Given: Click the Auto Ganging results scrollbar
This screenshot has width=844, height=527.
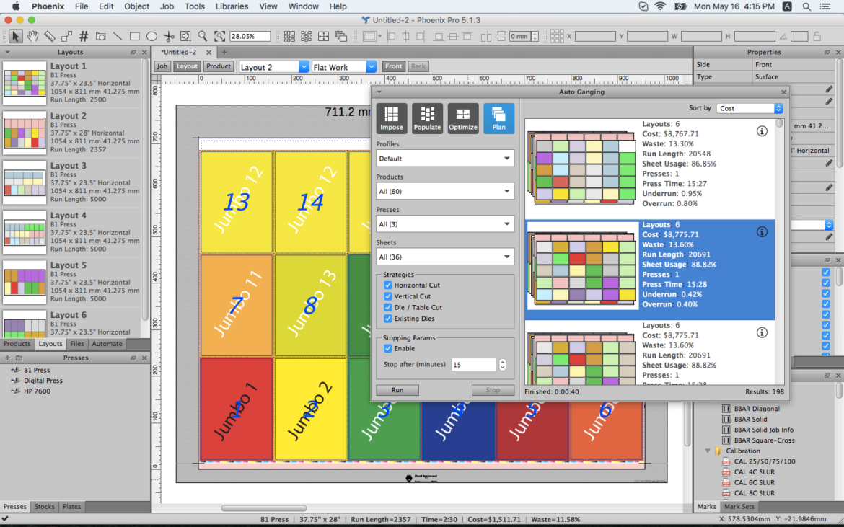Looking at the screenshot, I should tap(779, 123).
